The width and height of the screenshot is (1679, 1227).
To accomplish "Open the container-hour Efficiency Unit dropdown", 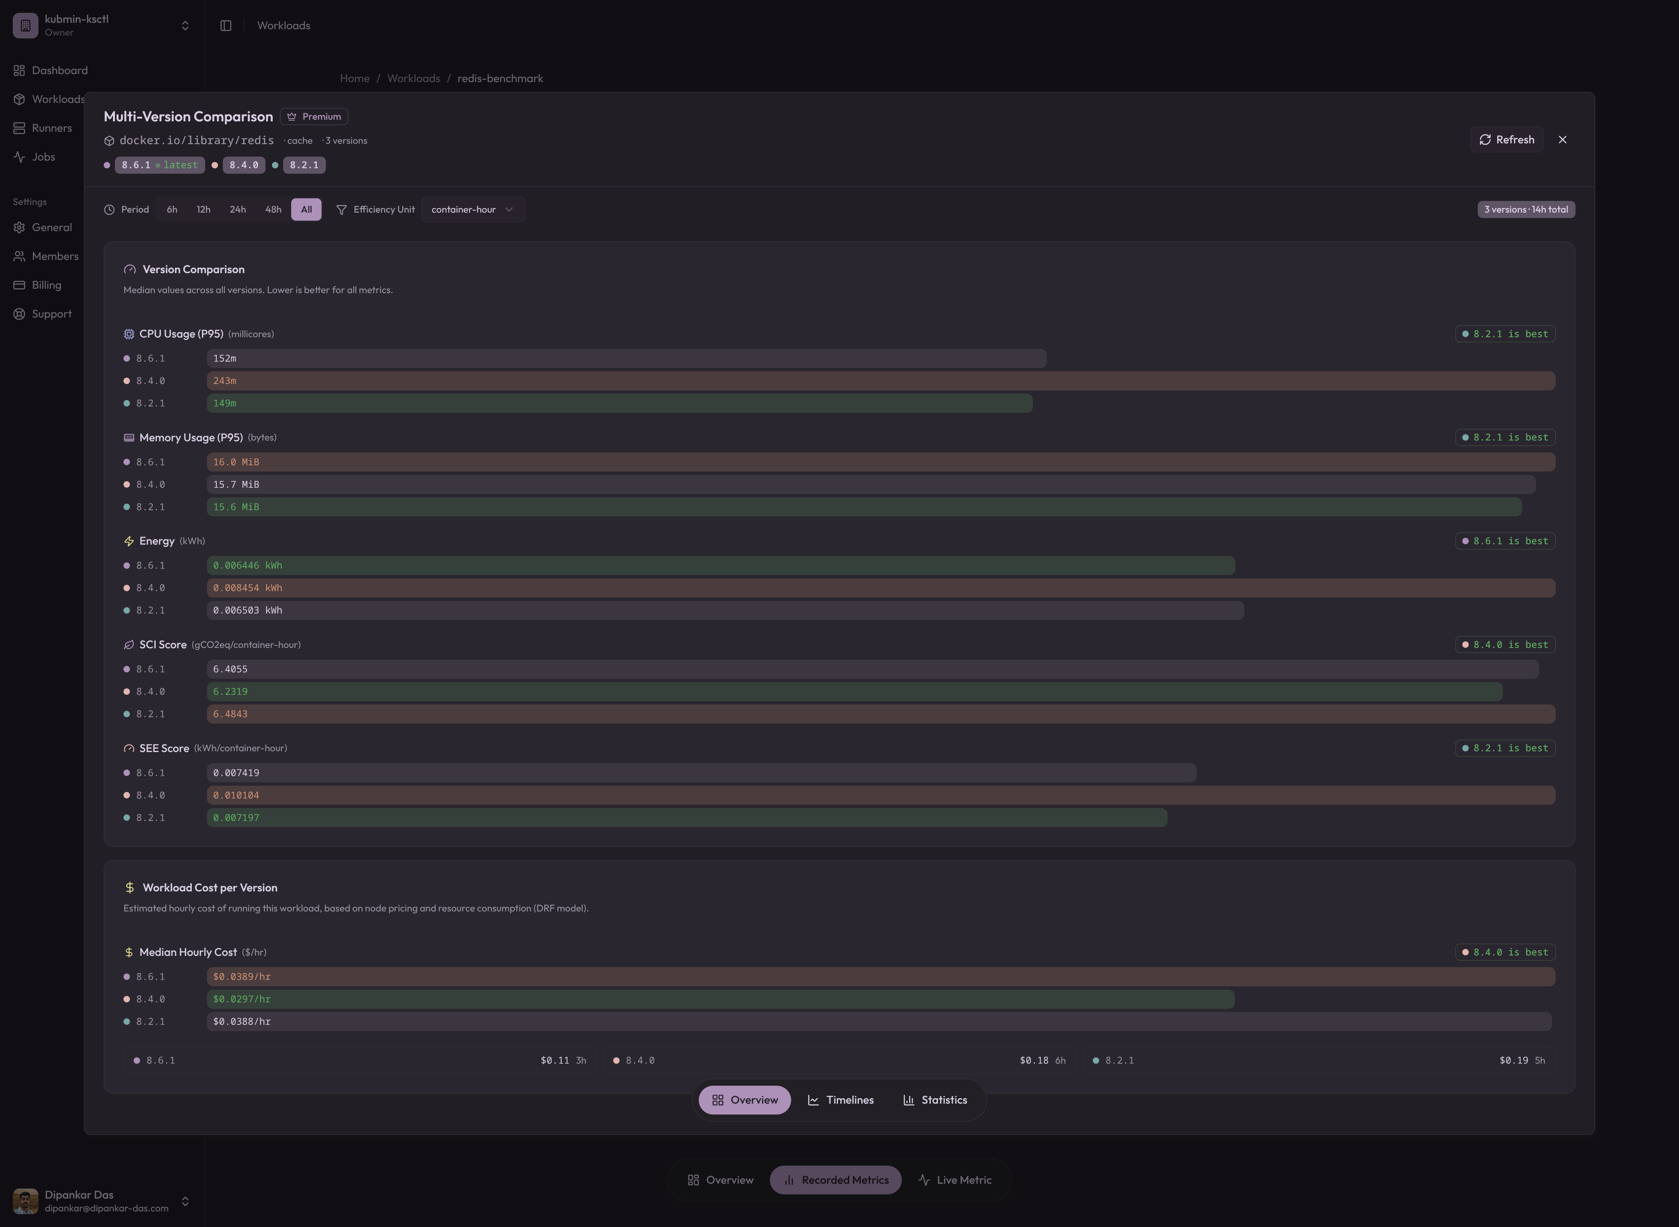I will [x=473, y=209].
